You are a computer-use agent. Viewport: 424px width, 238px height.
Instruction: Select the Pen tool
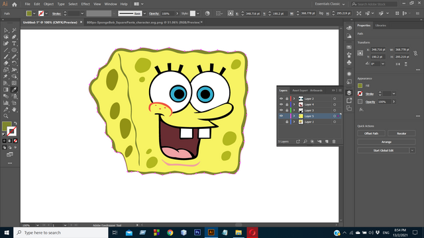point(14,37)
